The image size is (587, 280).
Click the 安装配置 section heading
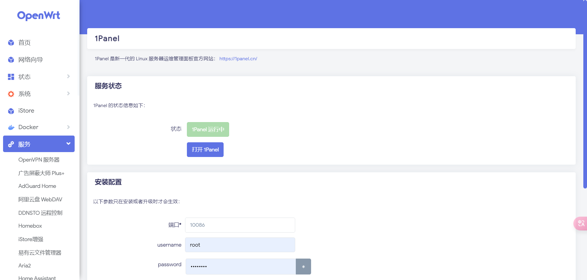[x=108, y=182]
